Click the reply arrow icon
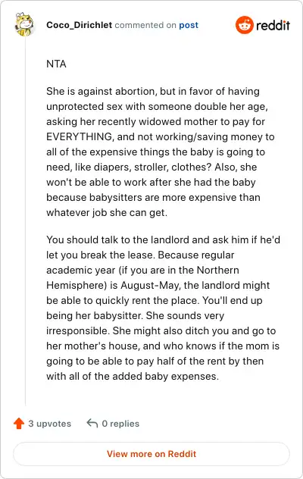303x479 pixels. pyautogui.click(x=92, y=423)
